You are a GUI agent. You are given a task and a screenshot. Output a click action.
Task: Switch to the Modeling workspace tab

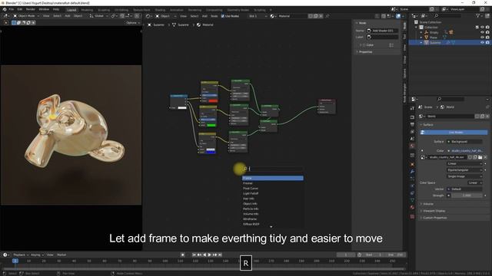(87, 10)
